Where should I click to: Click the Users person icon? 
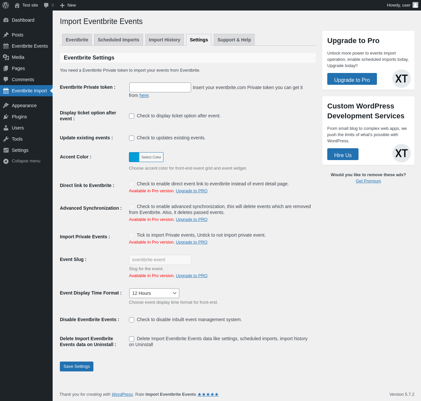coord(6,128)
